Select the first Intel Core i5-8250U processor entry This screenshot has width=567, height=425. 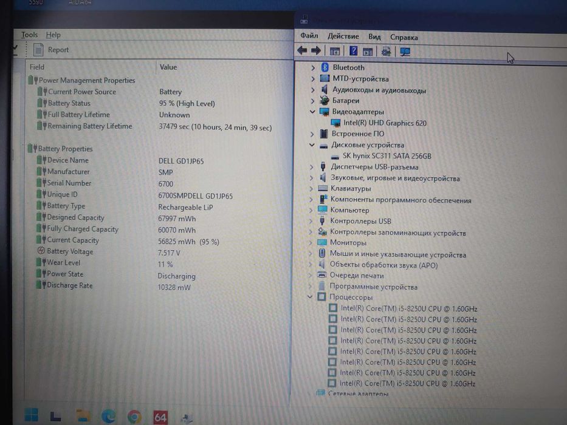[409, 308]
